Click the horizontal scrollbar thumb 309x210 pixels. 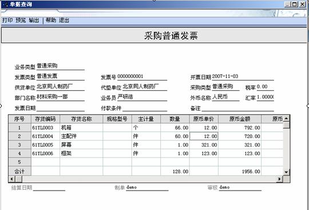[x=19, y=179]
